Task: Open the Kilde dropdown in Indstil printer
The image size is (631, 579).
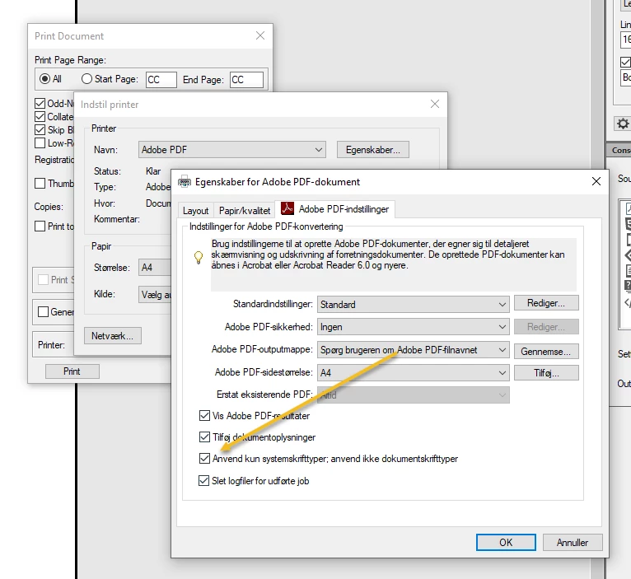Action: click(155, 295)
